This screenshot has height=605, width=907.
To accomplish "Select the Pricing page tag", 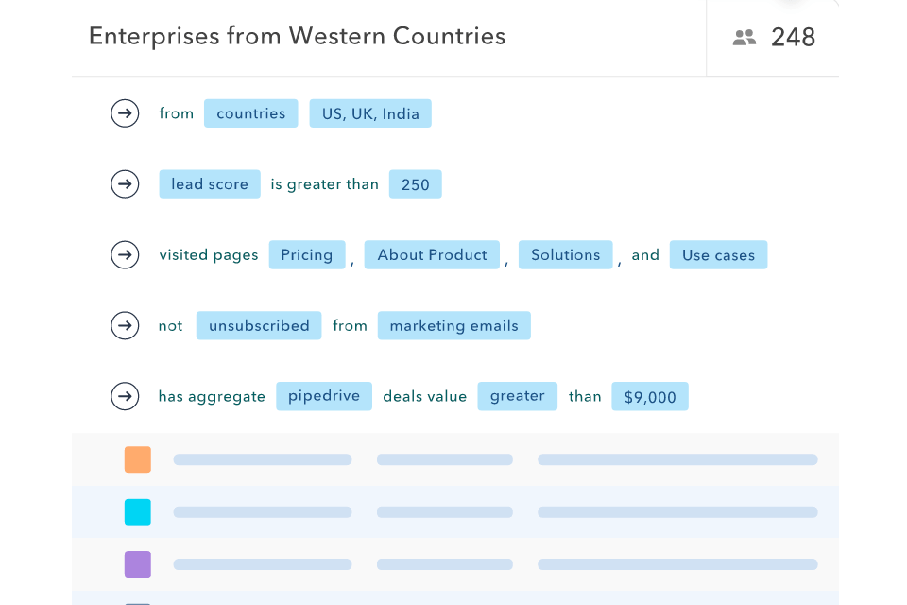I will pos(307,254).
